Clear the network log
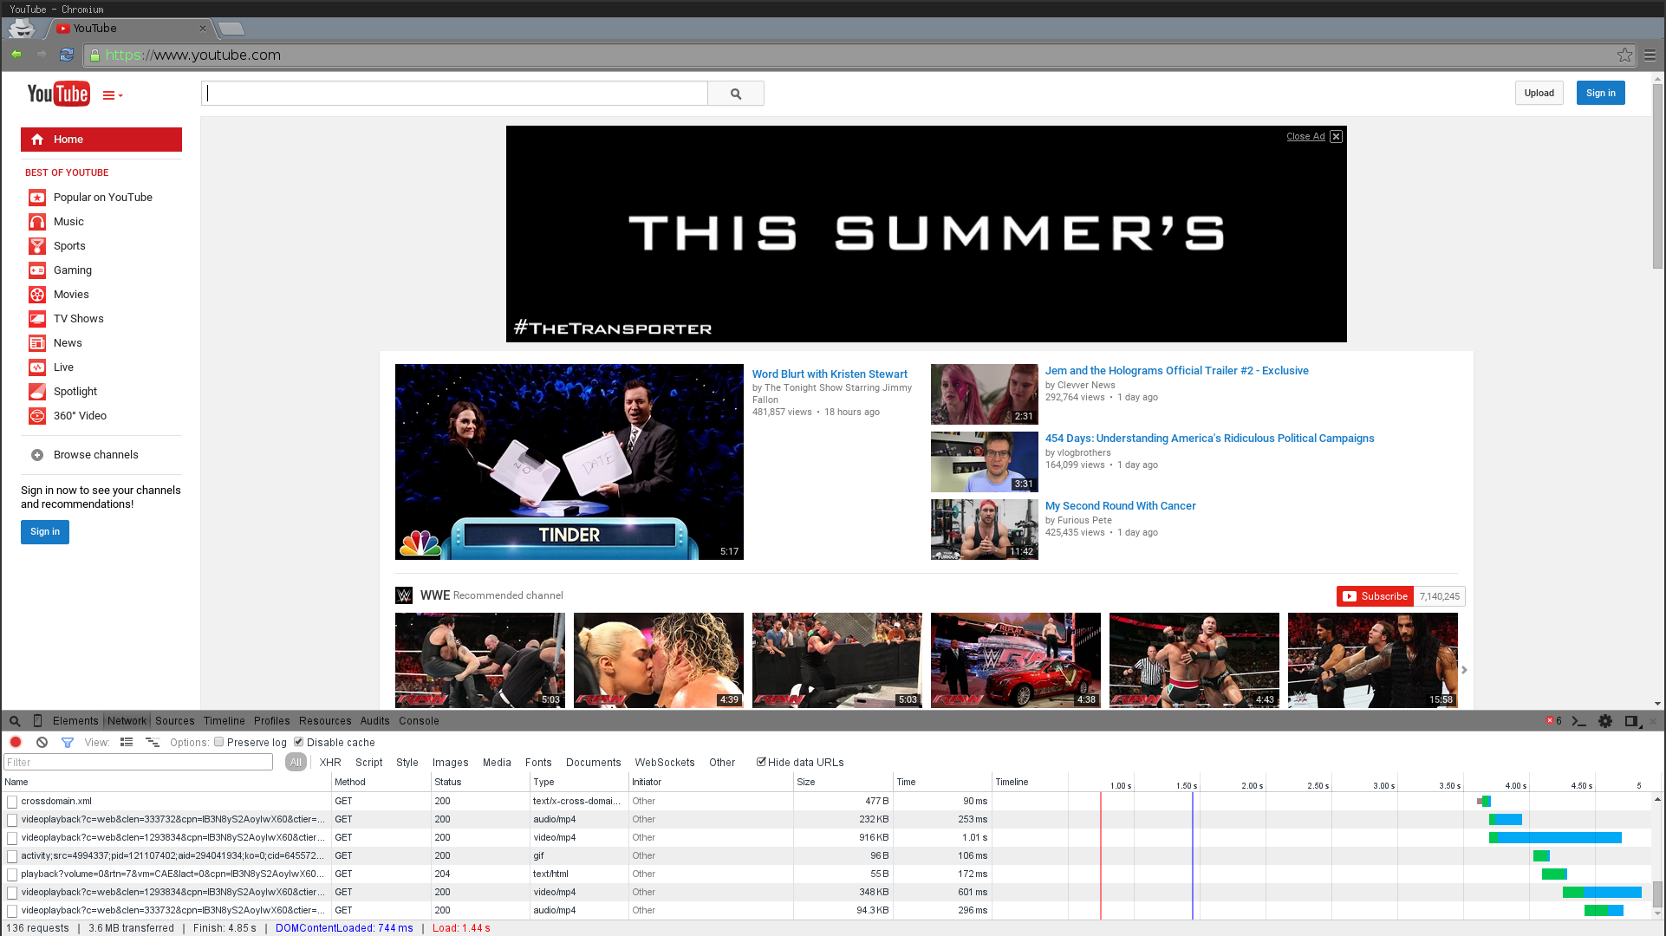The width and height of the screenshot is (1666, 936). [x=42, y=742]
